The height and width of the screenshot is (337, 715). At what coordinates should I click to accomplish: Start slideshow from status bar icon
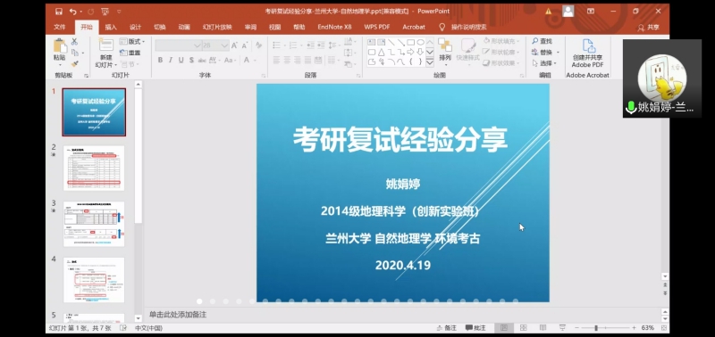[x=562, y=327]
